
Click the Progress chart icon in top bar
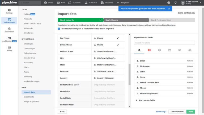(118, 3)
